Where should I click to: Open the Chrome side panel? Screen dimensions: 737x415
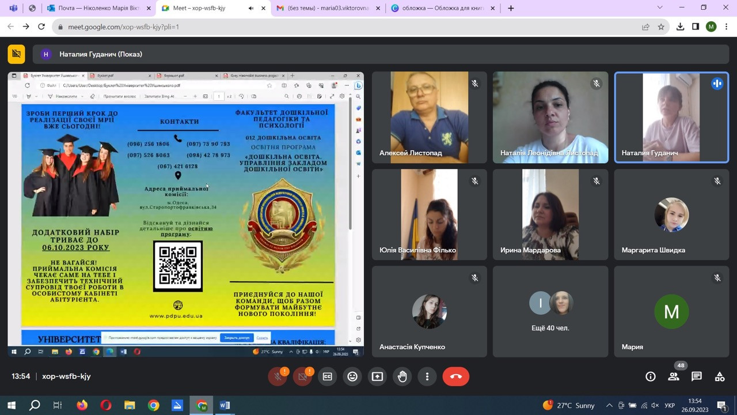[x=696, y=27]
